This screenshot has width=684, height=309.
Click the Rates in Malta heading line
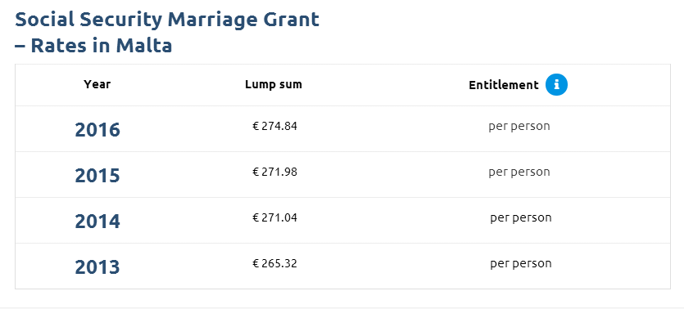93,46
